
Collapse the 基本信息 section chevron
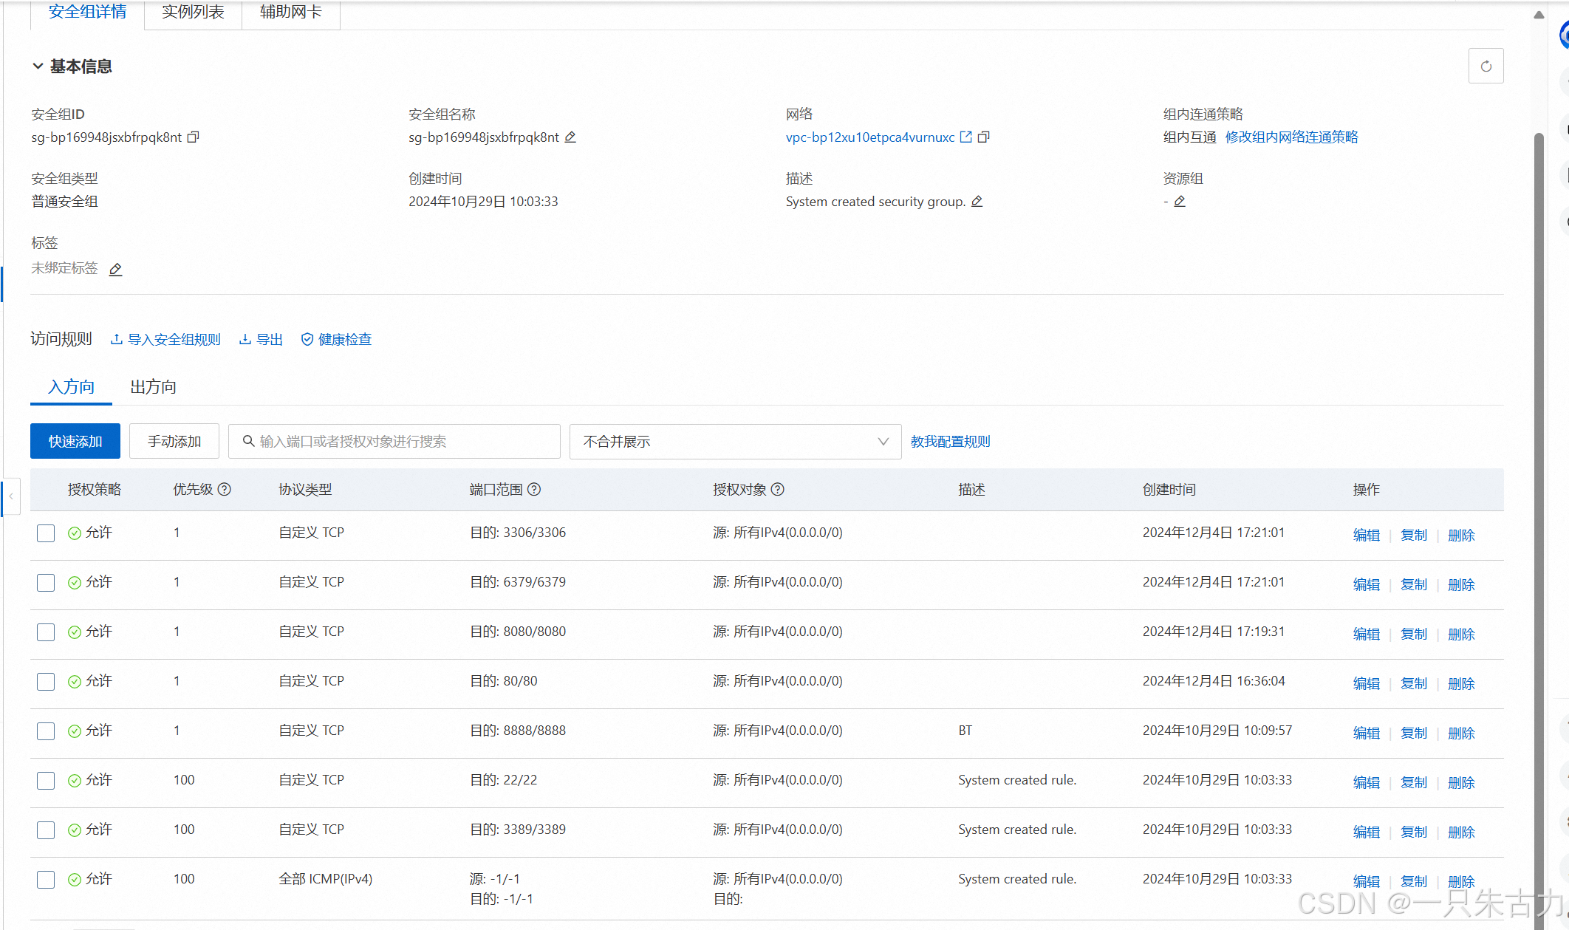click(x=38, y=66)
